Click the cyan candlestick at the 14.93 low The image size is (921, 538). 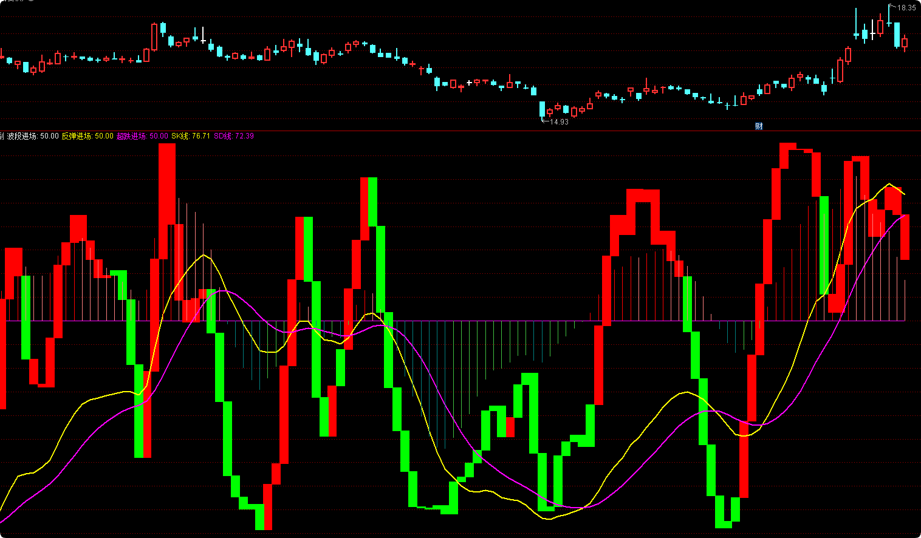coord(543,109)
